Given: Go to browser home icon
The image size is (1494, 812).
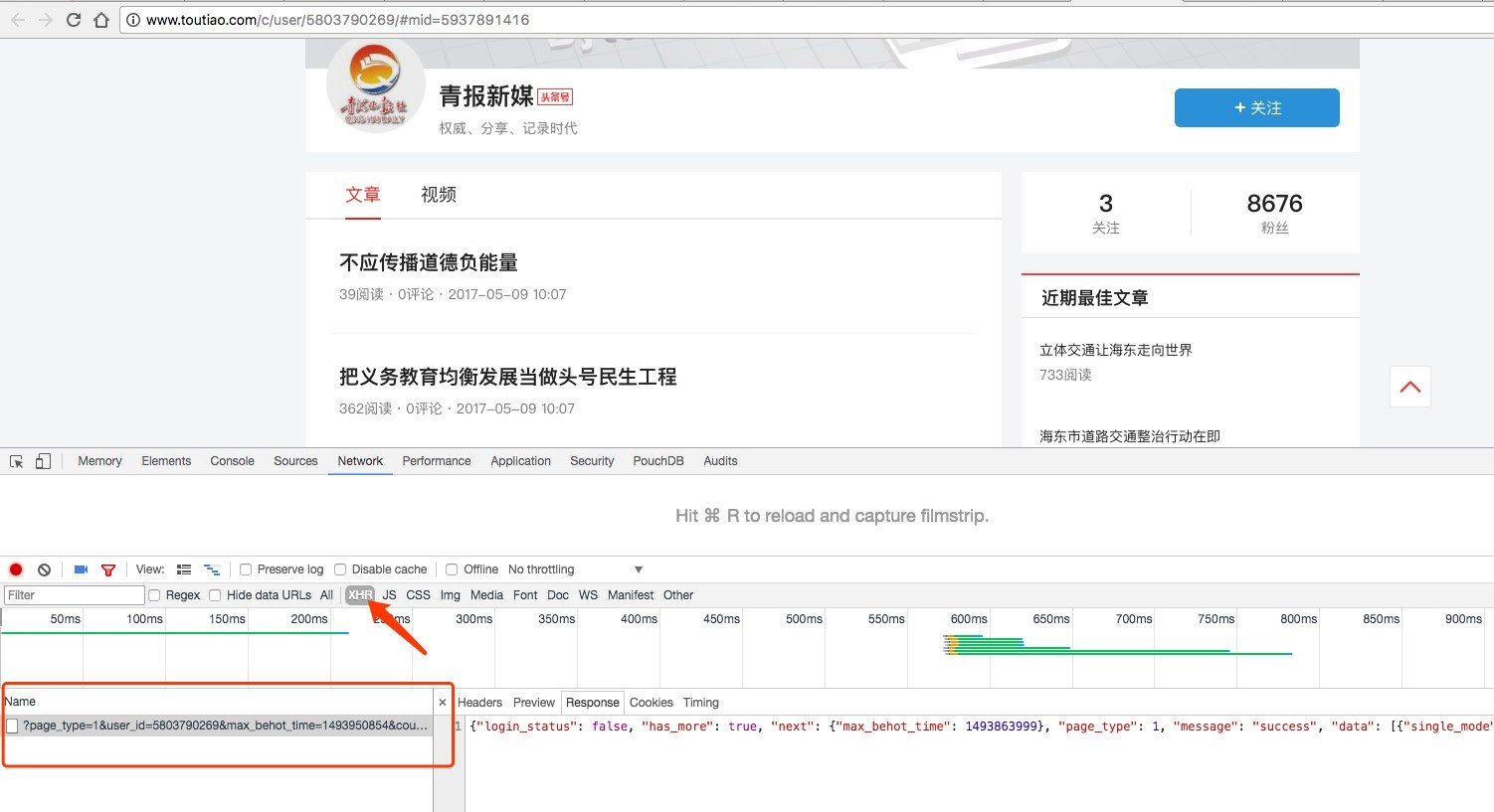Looking at the screenshot, I should tap(100, 20).
